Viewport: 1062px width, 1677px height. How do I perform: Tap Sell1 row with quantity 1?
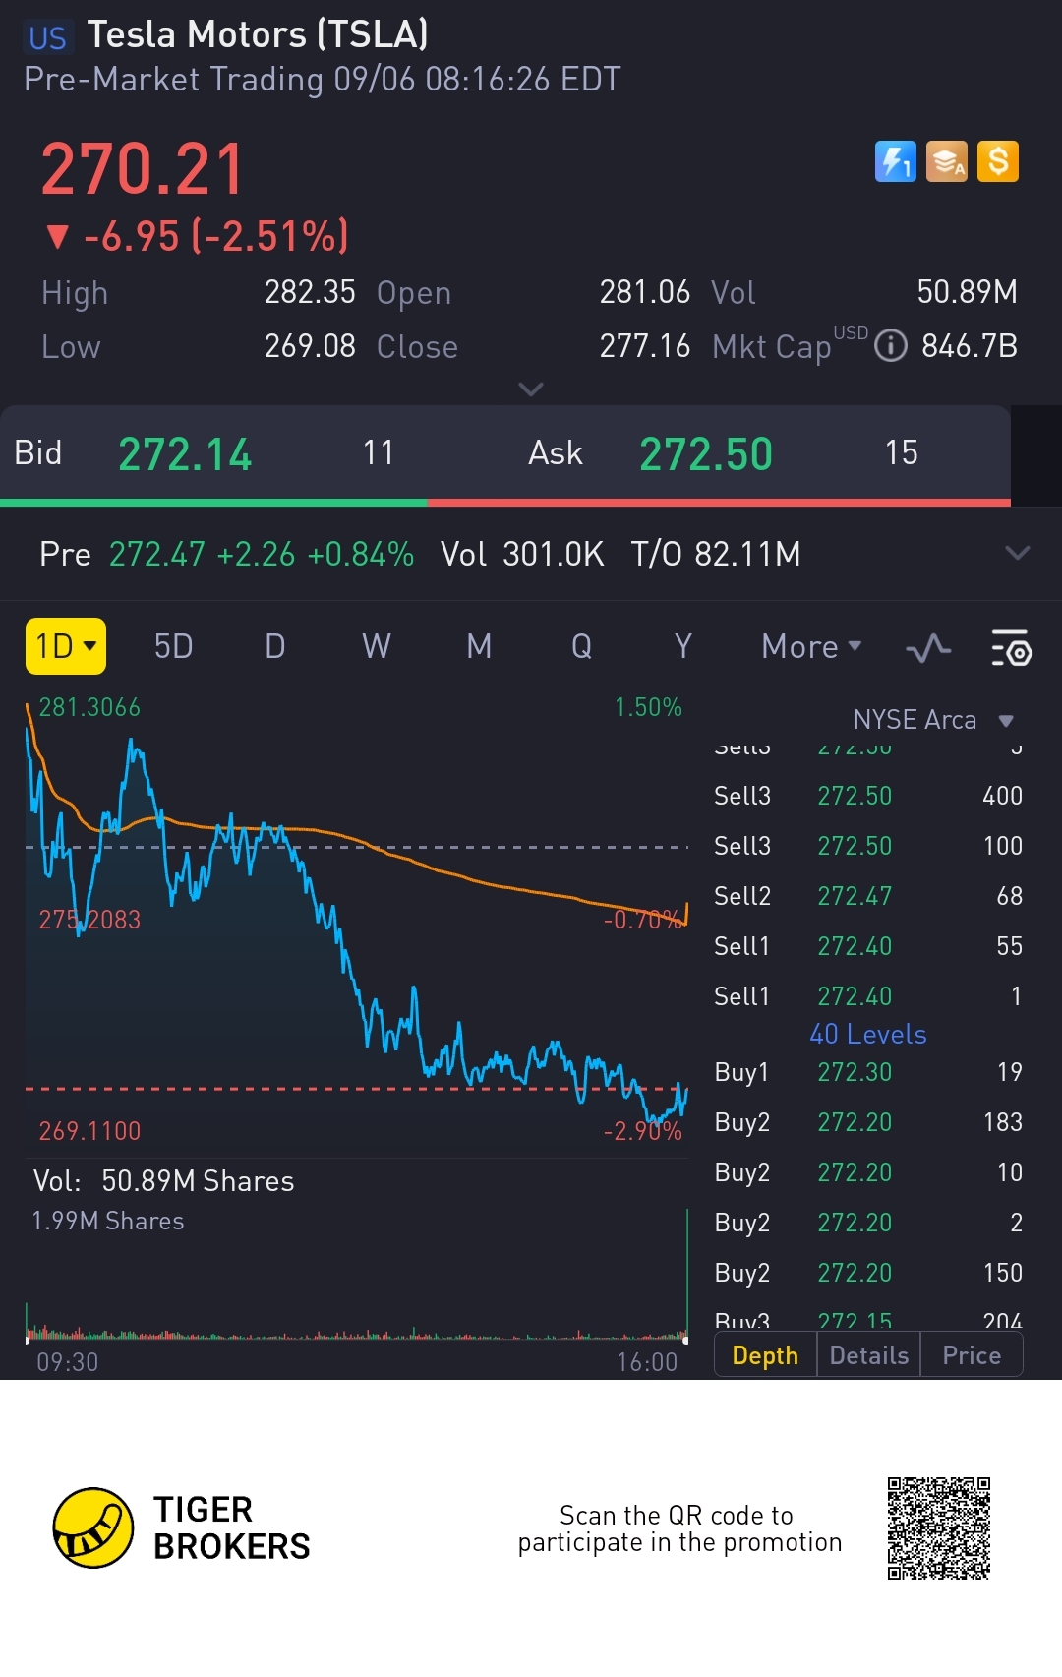point(868,996)
